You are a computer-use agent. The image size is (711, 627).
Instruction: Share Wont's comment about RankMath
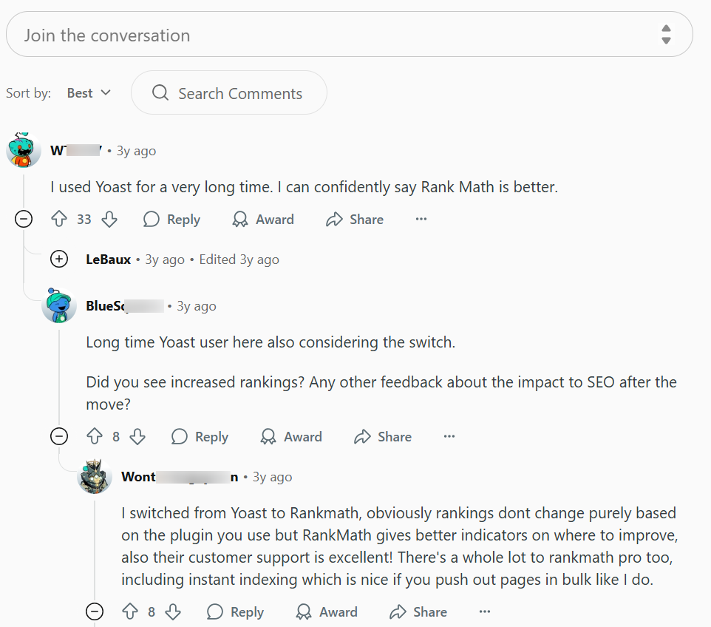coord(418,611)
